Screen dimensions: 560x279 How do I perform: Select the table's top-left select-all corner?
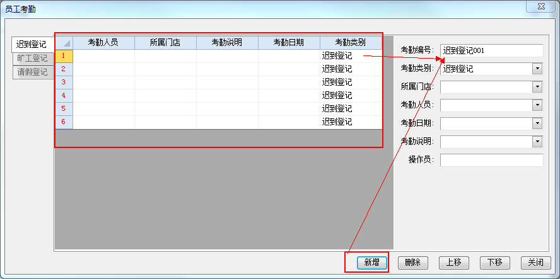coord(64,43)
